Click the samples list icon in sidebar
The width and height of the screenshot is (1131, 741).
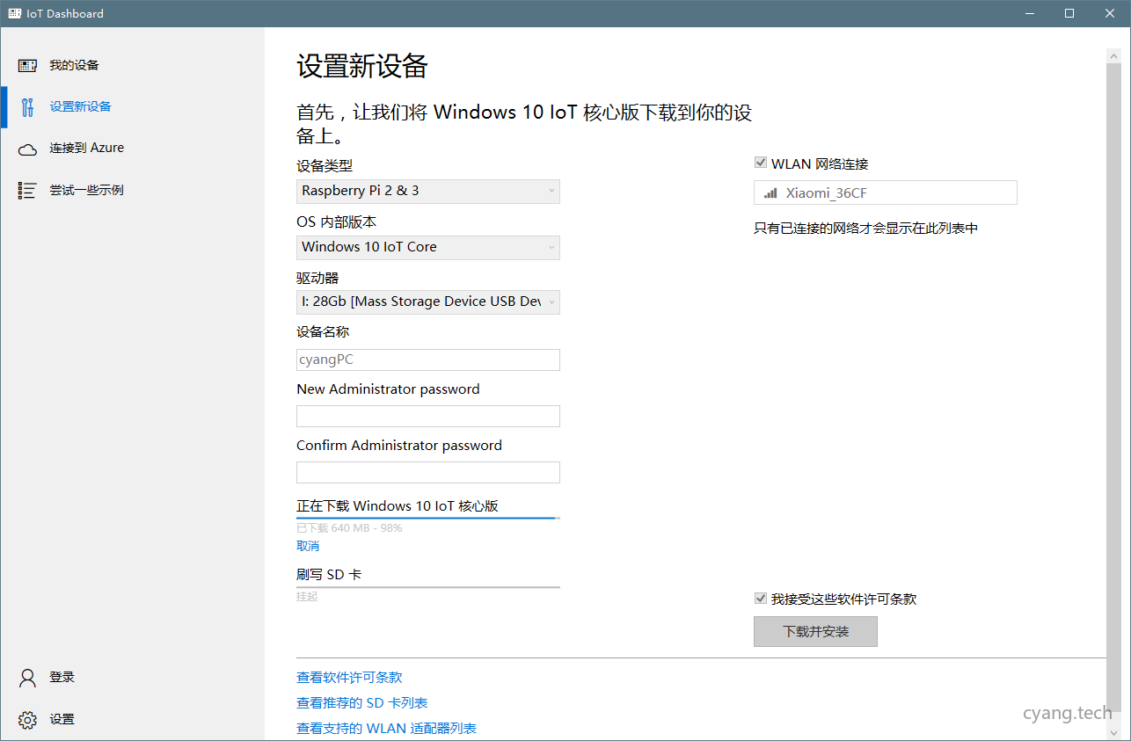coord(27,191)
